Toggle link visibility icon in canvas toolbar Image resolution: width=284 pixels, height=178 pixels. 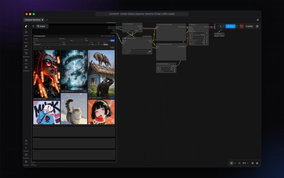[257, 163]
